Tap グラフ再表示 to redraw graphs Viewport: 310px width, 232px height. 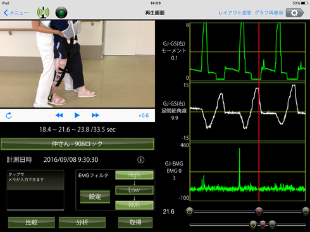[x=269, y=13]
